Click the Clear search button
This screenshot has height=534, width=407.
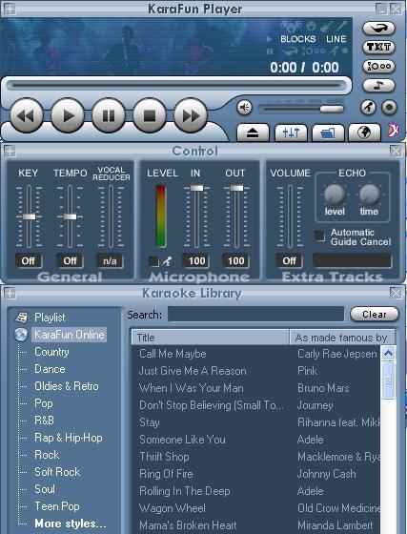(374, 314)
